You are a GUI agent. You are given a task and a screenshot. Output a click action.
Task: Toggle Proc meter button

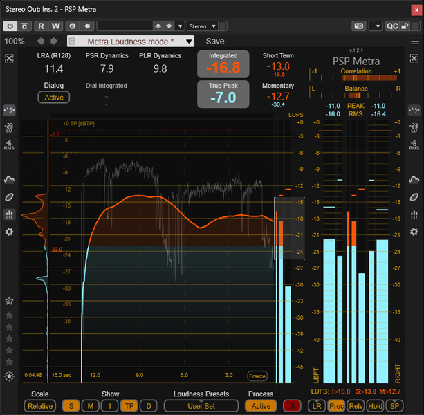click(336, 406)
